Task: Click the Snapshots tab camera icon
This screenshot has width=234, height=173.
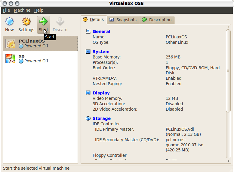Action: (112, 19)
